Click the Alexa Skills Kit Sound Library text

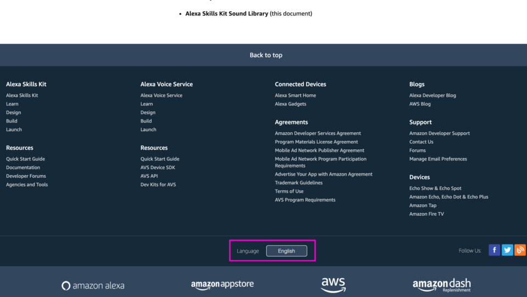coord(227,14)
